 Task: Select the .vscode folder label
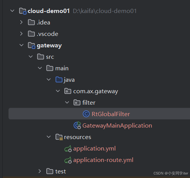coord(47,34)
